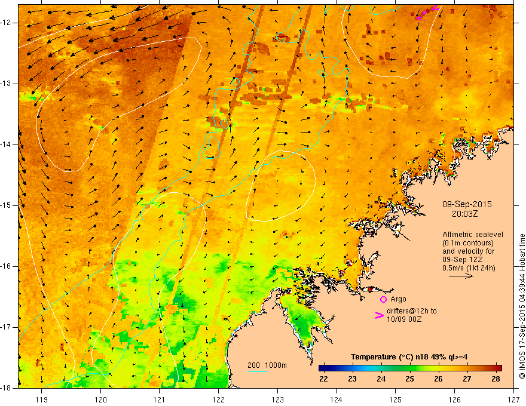The height and width of the screenshot is (406, 526).
Task: Click the drifters@12h to label
Action: pyautogui.click(x=412, y=311)
